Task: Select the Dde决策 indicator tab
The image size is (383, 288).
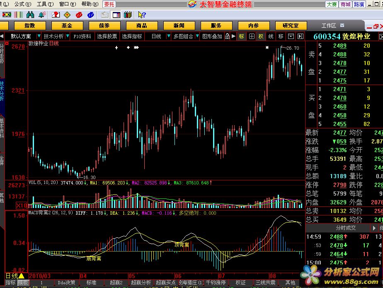Action: tap(66, 283)
